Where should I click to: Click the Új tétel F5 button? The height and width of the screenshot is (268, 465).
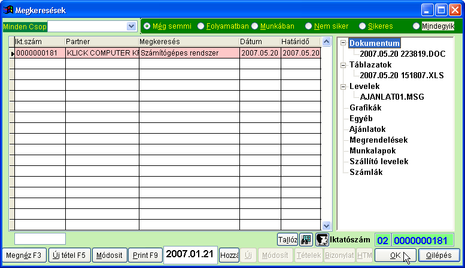coord(69,255)
